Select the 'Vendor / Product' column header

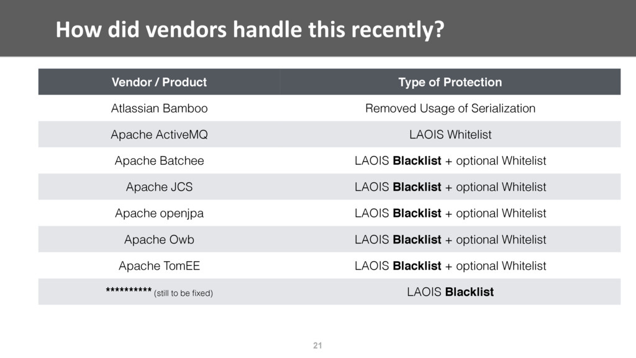click(x=159, y=82)
